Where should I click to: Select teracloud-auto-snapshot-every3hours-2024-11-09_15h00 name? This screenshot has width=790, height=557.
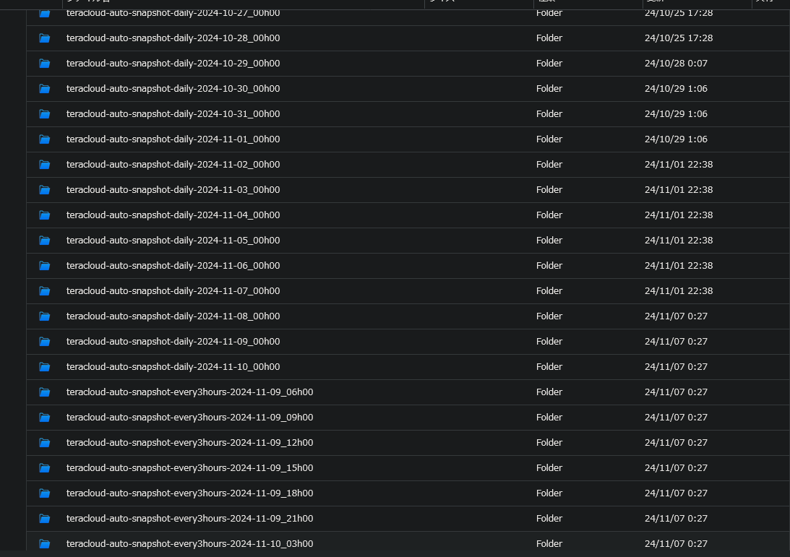point(189,468)
